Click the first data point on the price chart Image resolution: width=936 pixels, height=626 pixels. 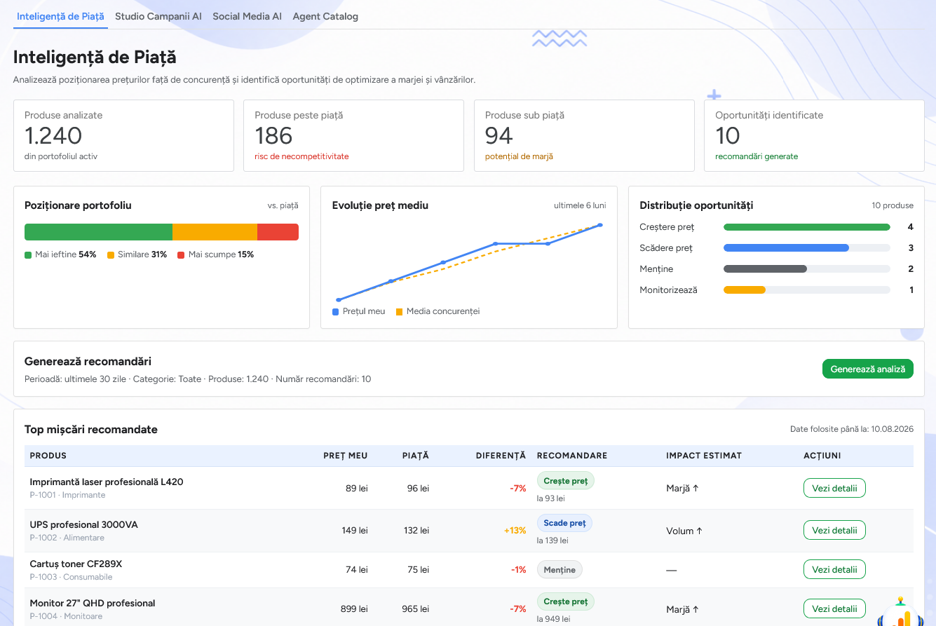coord(339,300)
